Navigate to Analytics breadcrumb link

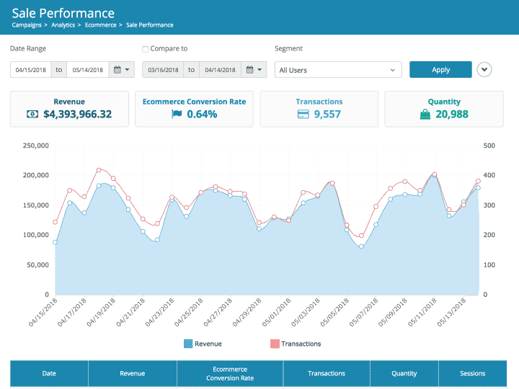[x=64, y=25]
